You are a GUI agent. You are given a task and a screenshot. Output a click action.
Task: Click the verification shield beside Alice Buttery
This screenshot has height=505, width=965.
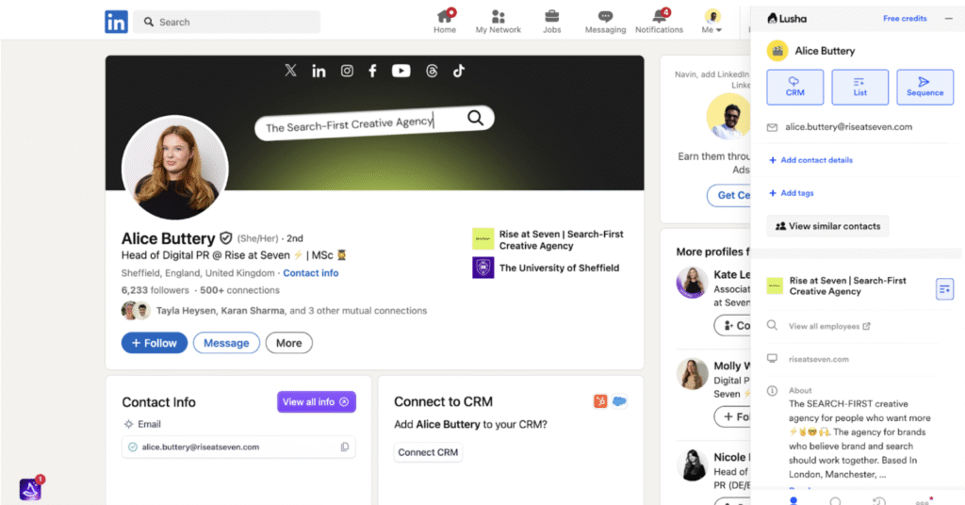[x=226, y=238]
